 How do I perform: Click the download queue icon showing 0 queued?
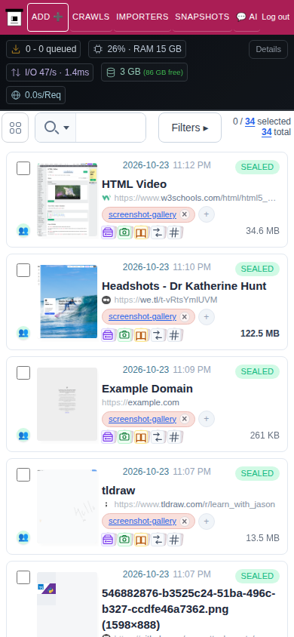(16, 49)
